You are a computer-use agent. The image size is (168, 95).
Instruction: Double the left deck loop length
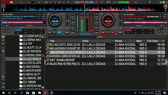9,29
